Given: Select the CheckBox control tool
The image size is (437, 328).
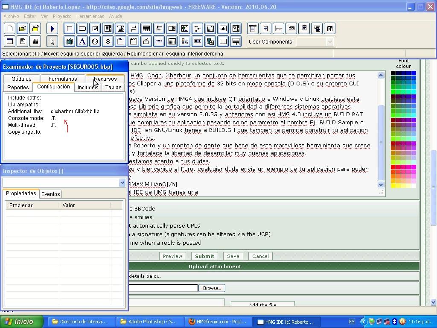Looking at the screenshot, I should [x=95, y=29].
